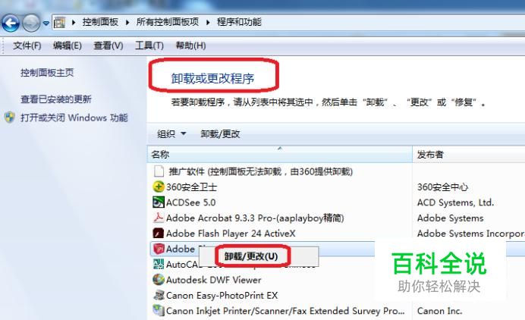Sort list by the 名称 column header
525x320 pixels.
click(280, 154)
